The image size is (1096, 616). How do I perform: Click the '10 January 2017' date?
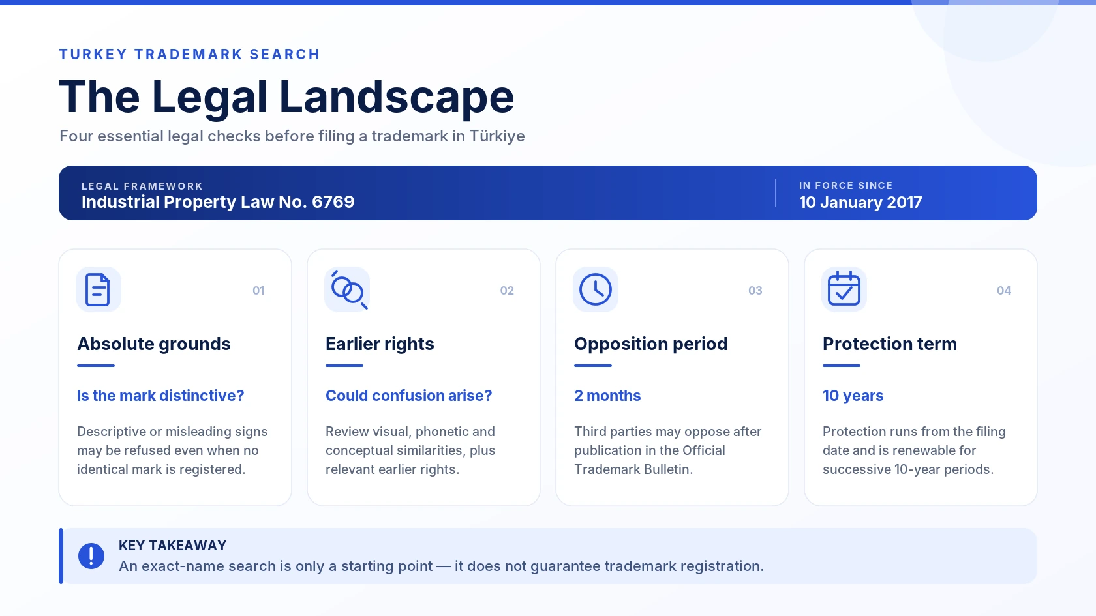point(860,203)
